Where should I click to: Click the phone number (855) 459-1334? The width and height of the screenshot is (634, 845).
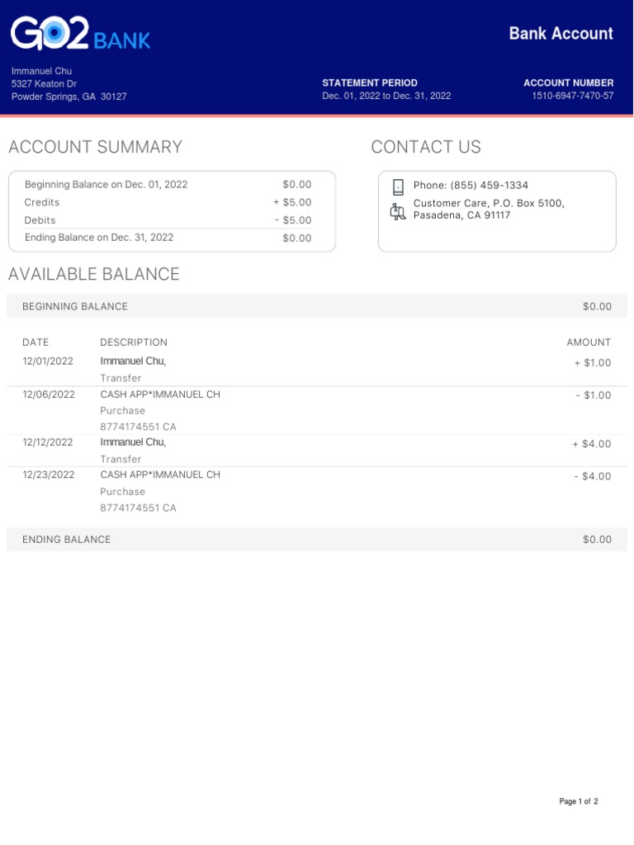click(x=471, y=186)
